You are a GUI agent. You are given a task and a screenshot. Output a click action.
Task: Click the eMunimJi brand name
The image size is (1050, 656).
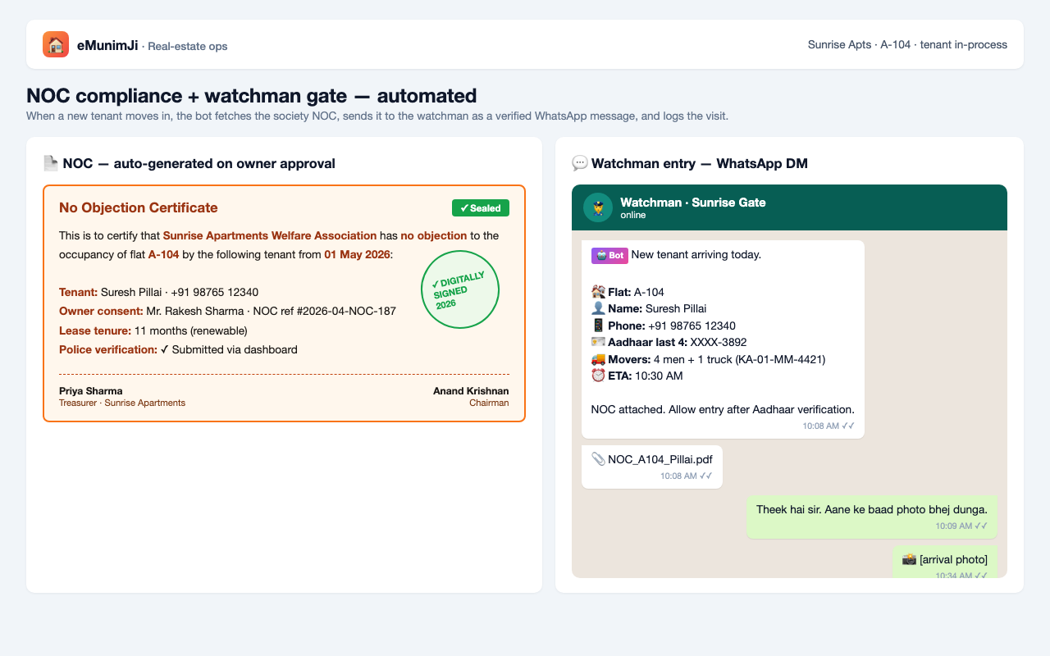(x=107, y=45)
